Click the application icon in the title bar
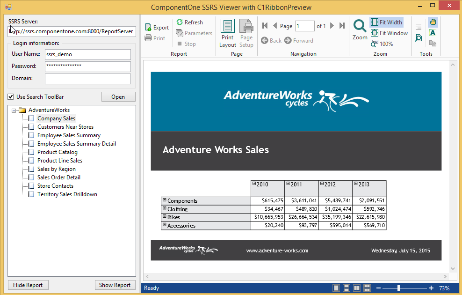The image size is (462, 295). click(x=8, y=7)
